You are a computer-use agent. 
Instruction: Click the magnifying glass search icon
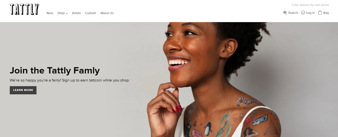(285, 13)
